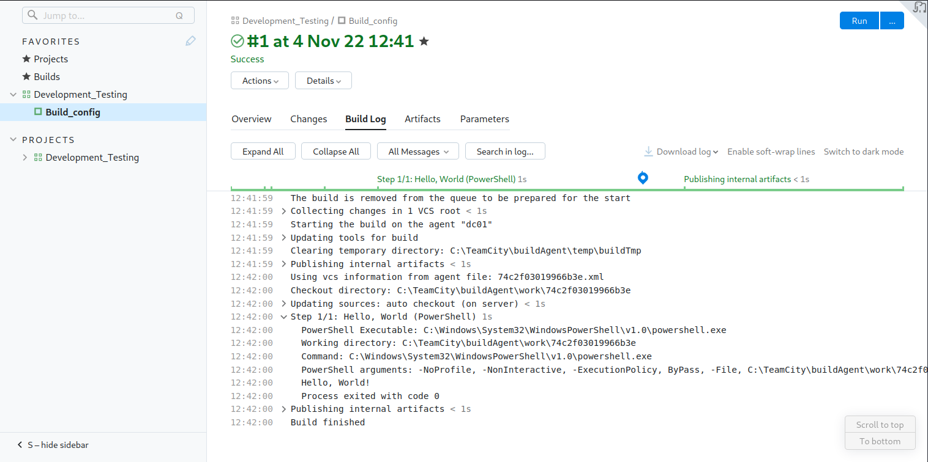Open the Actions dropdown

pyautogui.click(x=260, y=80)
